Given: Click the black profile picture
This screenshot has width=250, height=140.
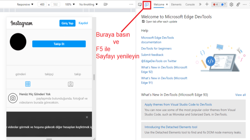Looking at the screenshot, I should click(18, 42).
